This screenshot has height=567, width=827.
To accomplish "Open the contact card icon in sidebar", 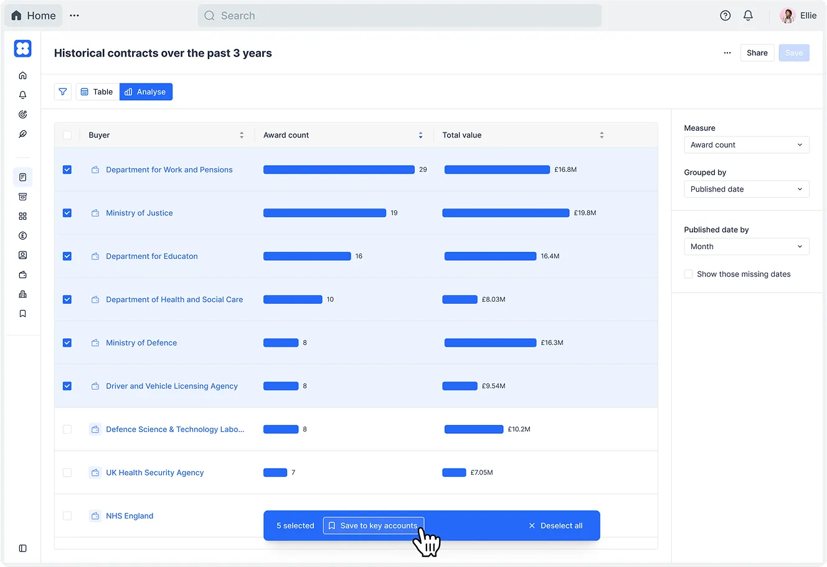I will (x=23, y=255).
